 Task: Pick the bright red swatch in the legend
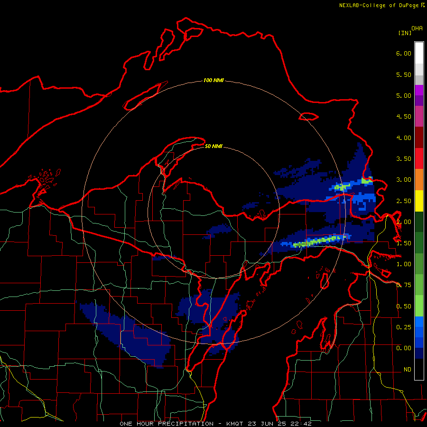pyautogui.click(x=419, y=159)
